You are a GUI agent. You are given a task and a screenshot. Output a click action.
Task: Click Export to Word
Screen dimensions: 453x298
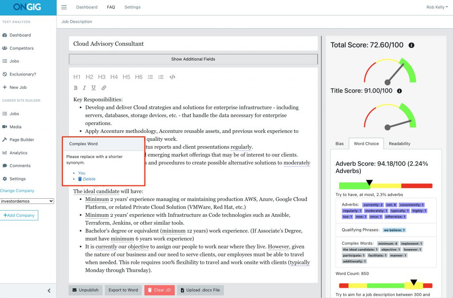point(123,290)
